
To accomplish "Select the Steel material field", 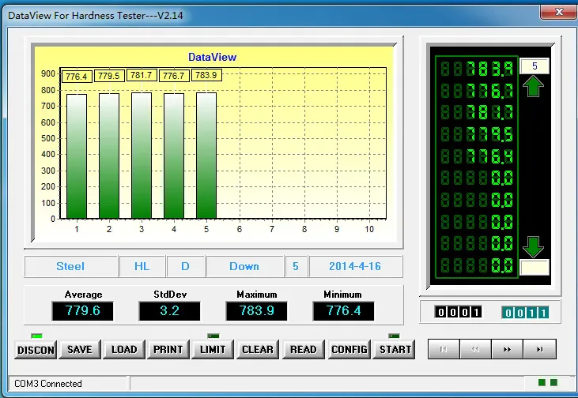I will [x=71, y=266].
